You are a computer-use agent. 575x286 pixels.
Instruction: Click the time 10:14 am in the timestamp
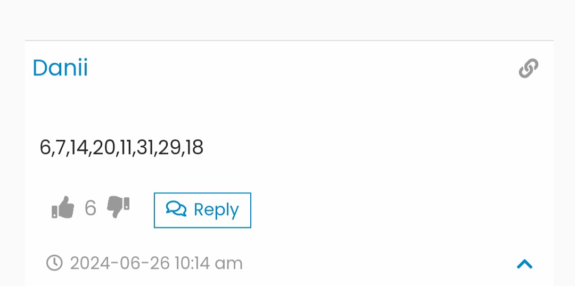pos(208,263)
